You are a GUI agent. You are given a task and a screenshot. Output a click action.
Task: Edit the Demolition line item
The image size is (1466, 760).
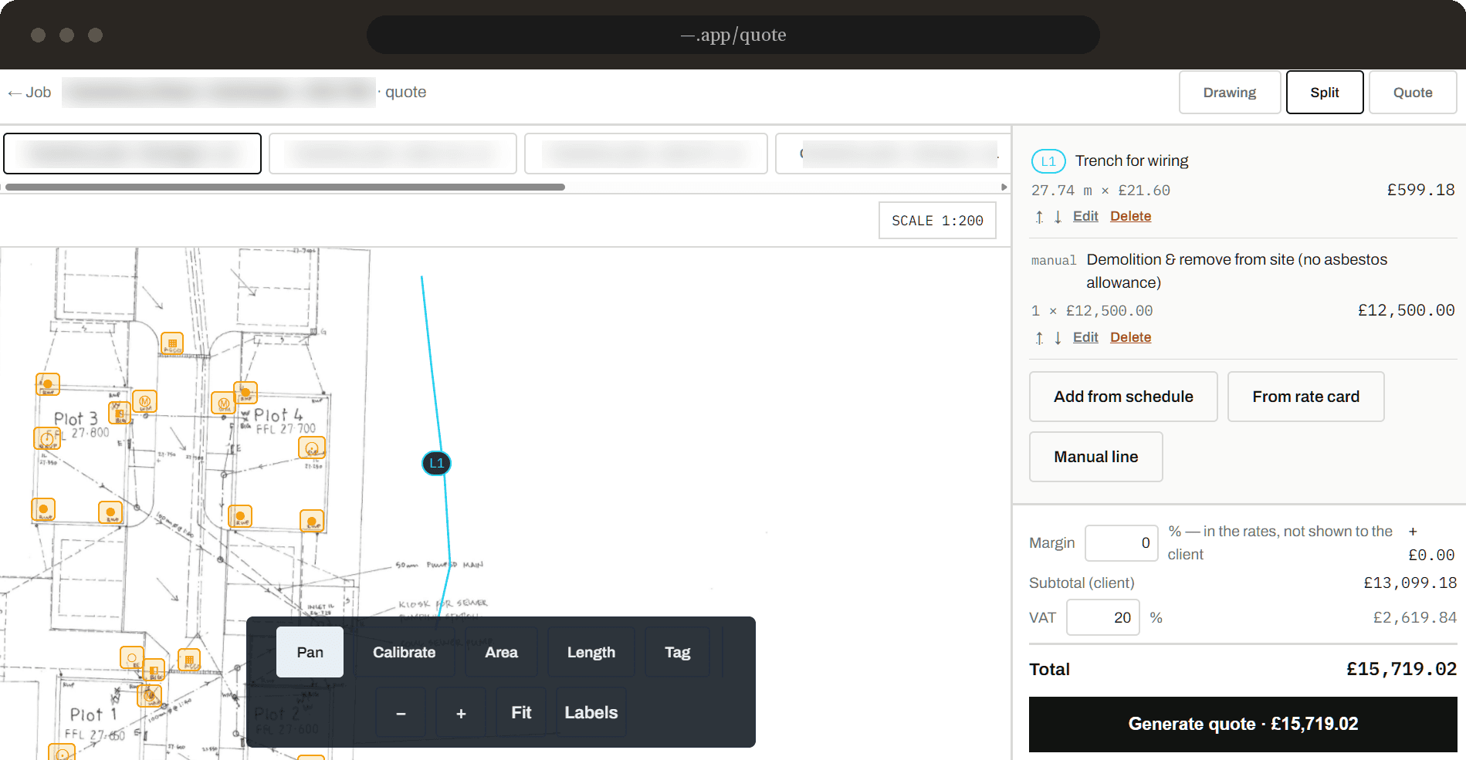(x=1085, y=337)
